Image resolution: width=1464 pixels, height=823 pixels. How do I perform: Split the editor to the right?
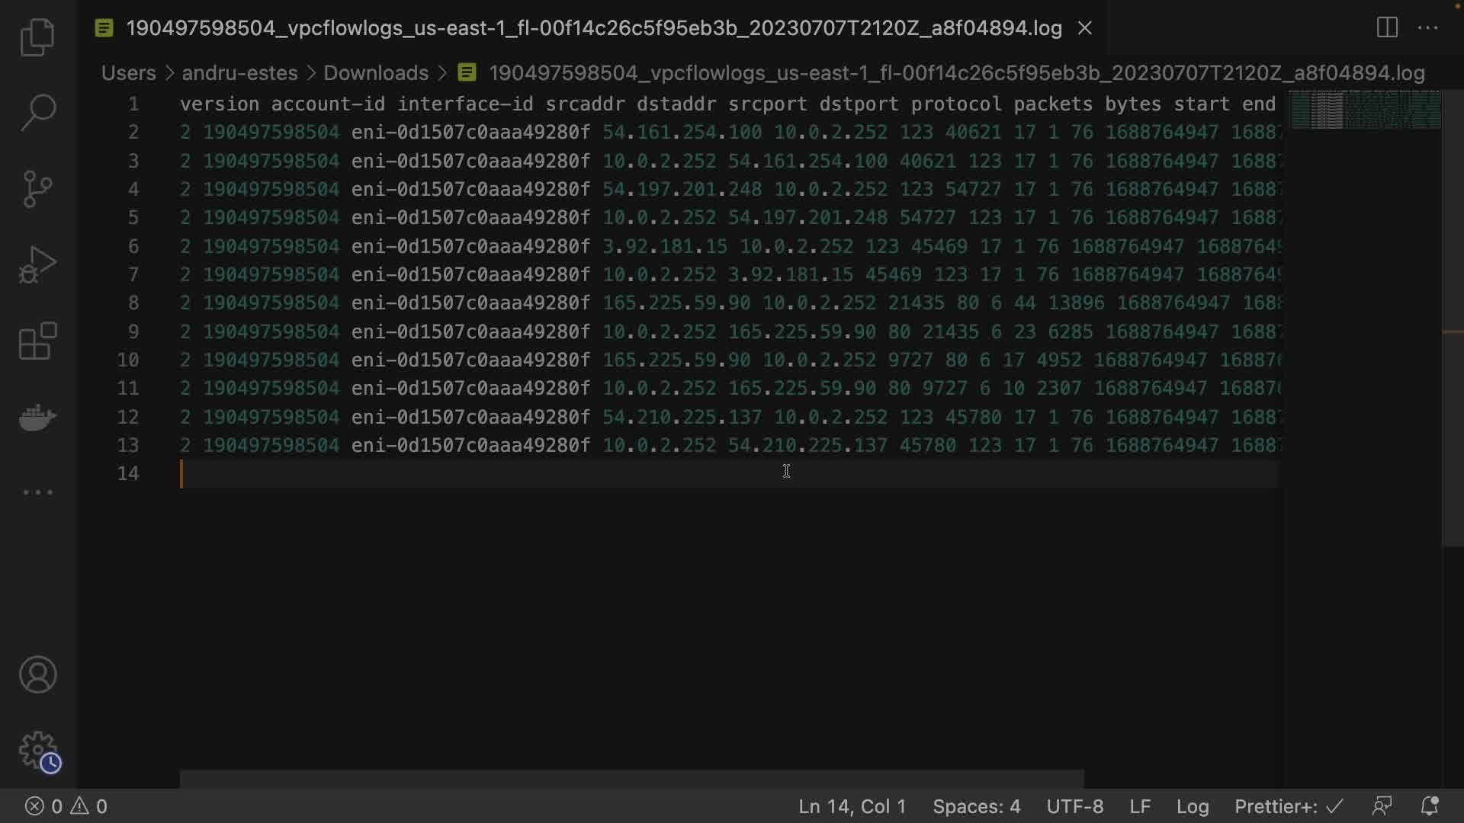1387,28
